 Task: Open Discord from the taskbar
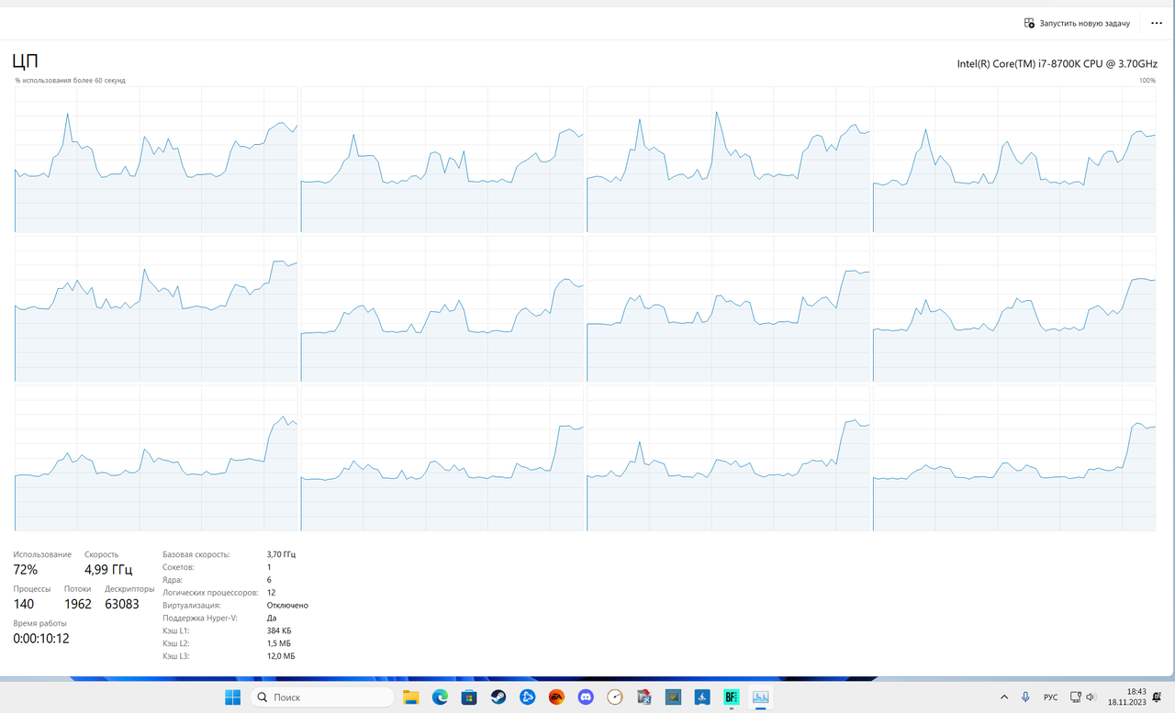coord(586,697)
